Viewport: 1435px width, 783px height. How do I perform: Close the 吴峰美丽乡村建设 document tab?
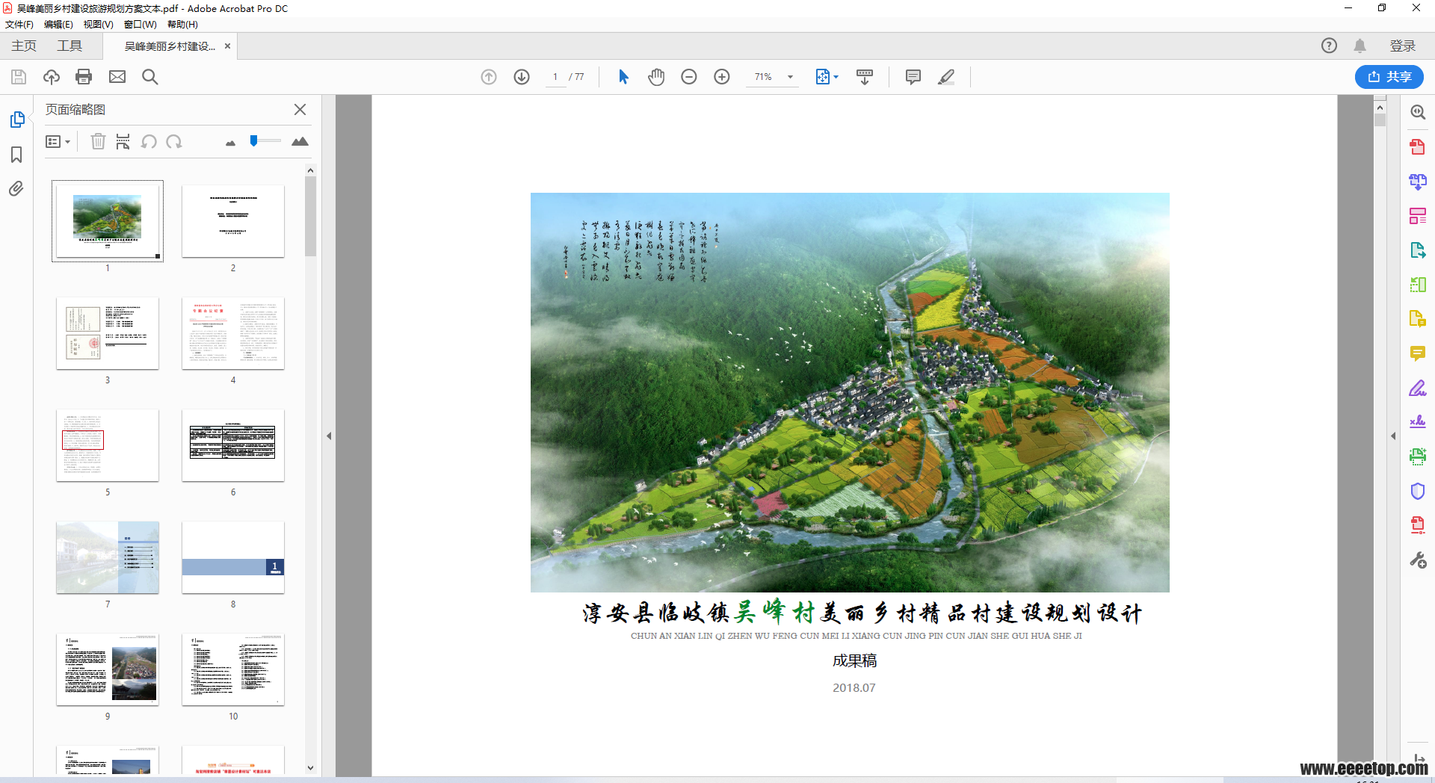click(x=227, y=46)
